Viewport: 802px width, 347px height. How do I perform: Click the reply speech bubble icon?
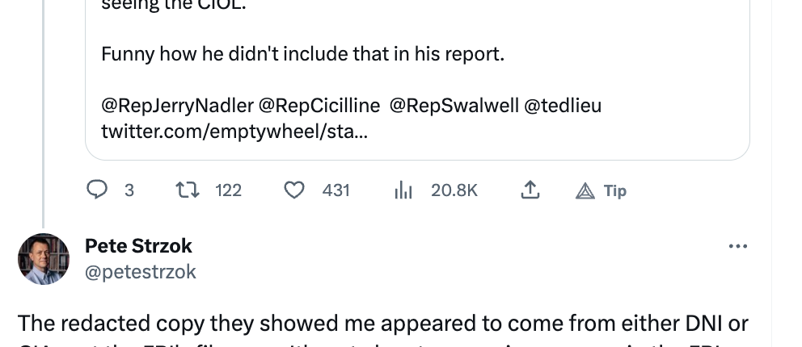tap(97, 190)
